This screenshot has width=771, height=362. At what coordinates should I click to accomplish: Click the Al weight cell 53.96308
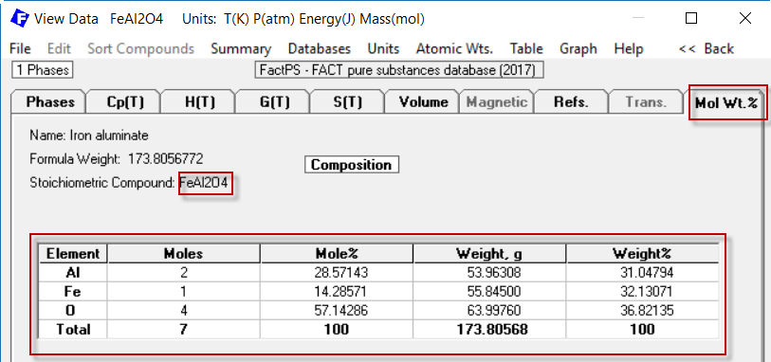click(489, 273)
